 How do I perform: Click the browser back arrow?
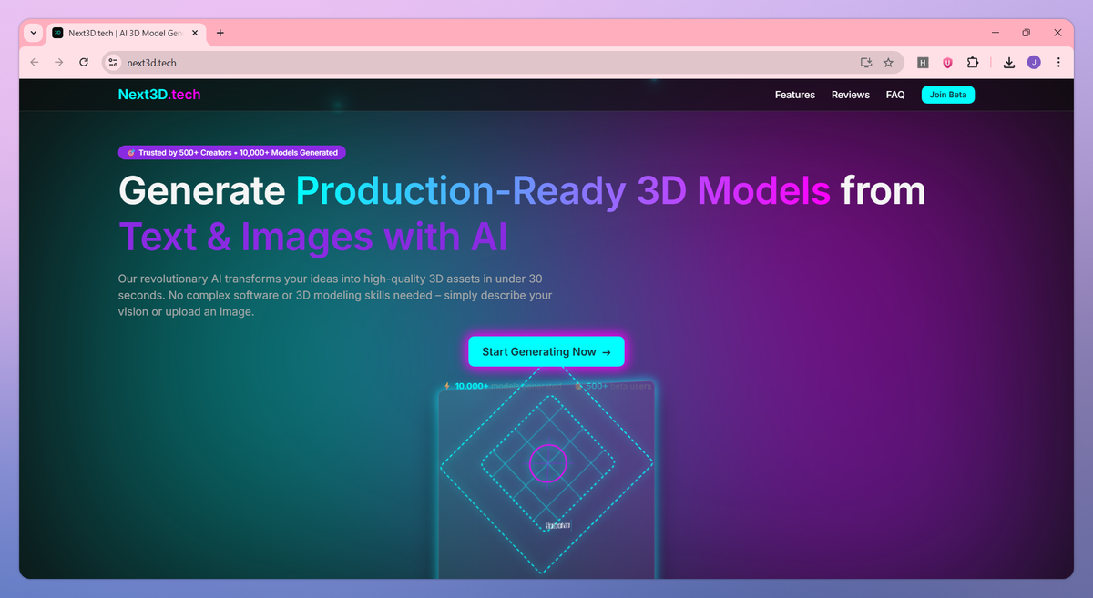point(35,63)
